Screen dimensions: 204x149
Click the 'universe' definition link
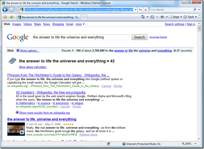(145, 51)
